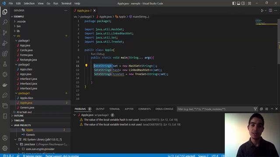Switch to the OUTPUT panel tab
Screen dimensions: 280x157
pyautogui.click(x=100, y=109)
